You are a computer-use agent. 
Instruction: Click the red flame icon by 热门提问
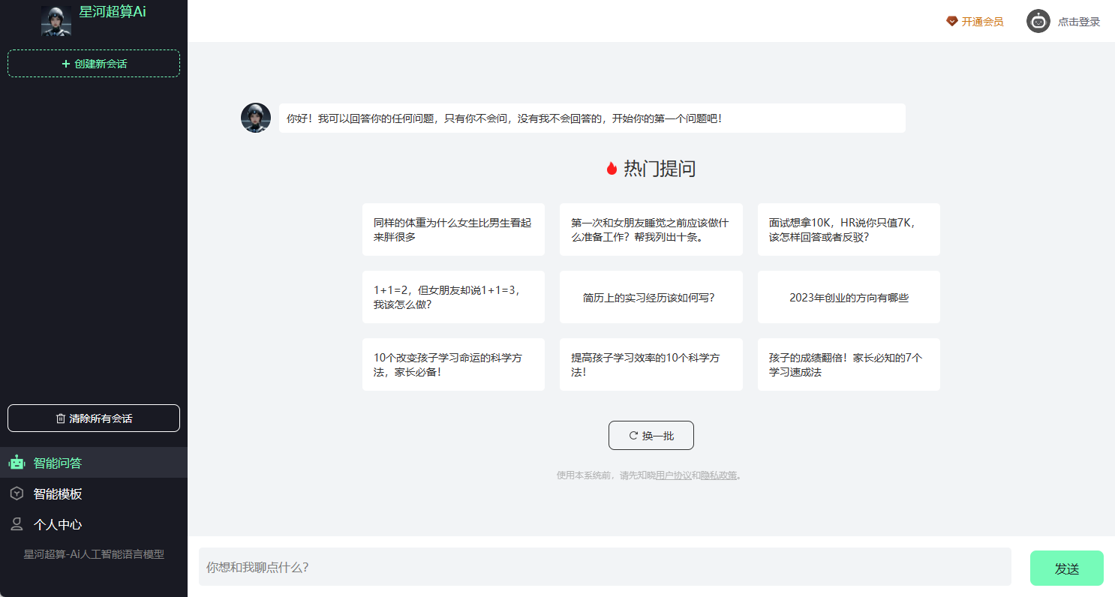click(612, 169)
